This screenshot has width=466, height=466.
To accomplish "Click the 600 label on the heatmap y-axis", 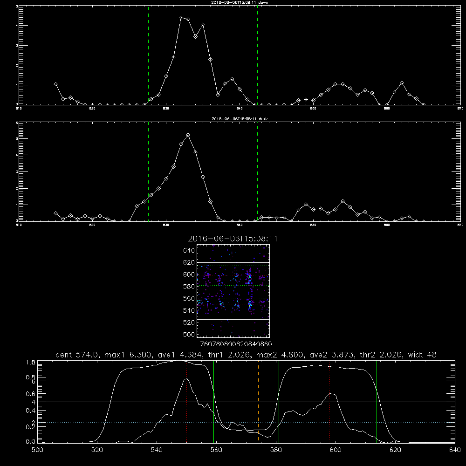I will tap(189, 274).
